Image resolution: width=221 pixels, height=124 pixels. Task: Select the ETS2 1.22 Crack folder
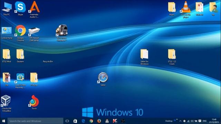tap(172, 57)
